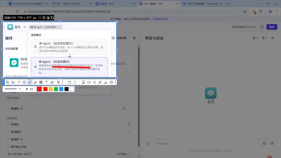Open the 打字输入 dropdown
Viewport: 281px width, 158px height.
[124, 154]
